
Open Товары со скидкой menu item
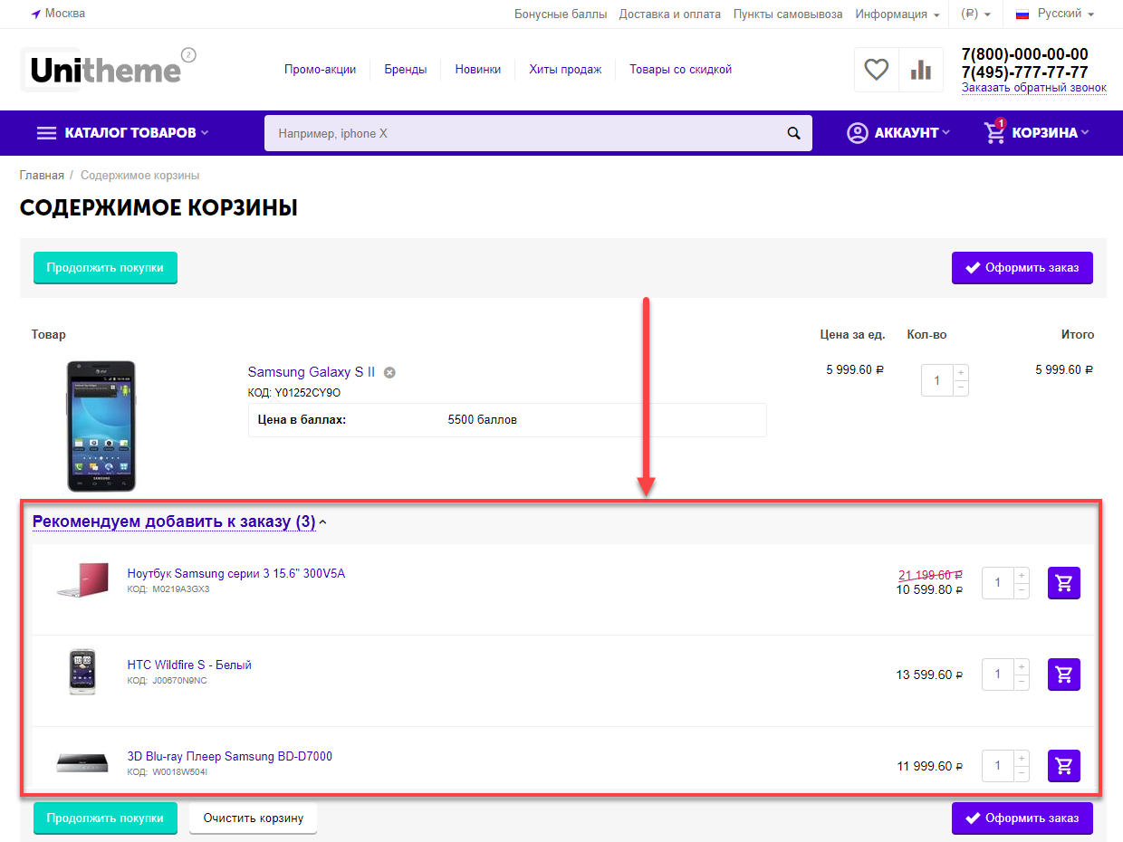click(680, 70)
